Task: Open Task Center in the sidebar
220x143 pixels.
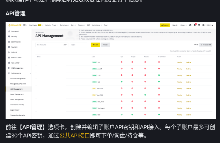Action: coord(14,63)
